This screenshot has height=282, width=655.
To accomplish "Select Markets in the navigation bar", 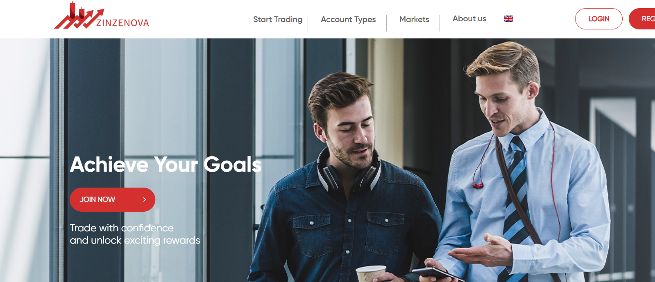I will point(414,19).
